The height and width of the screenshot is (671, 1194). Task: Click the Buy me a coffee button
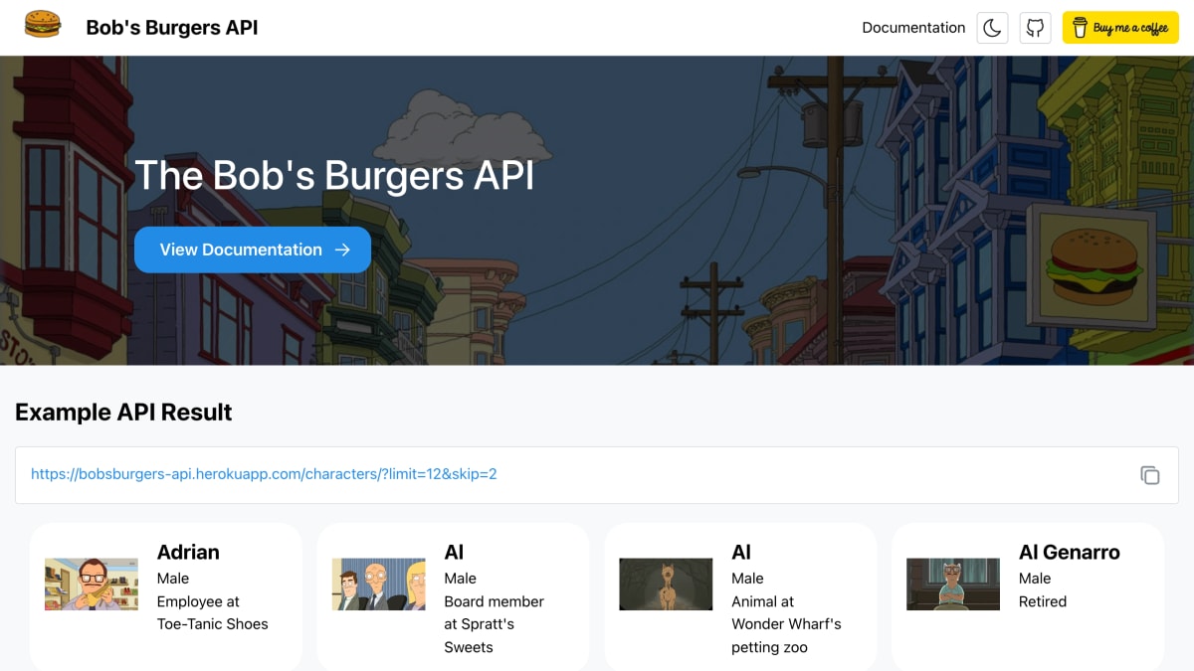(1120, 28)
